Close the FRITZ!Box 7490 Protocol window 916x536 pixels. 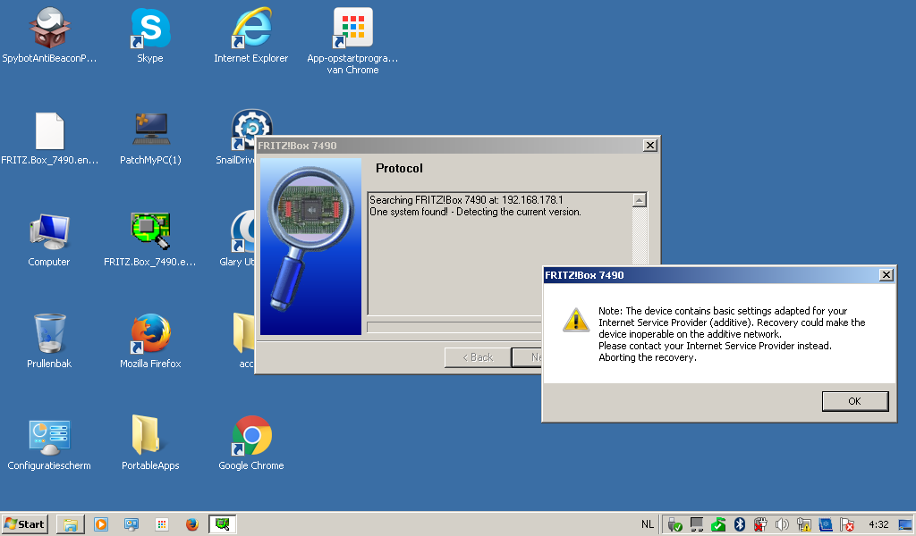(649, 146)
